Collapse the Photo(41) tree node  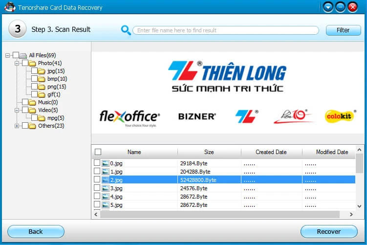(x=17, y=63)
